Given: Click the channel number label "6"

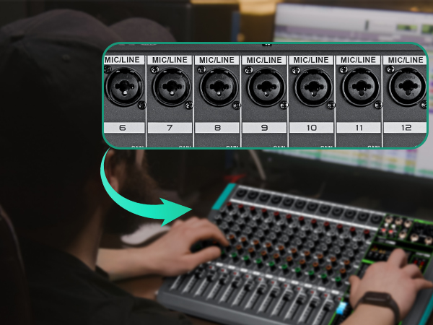Looking at the screenshot, I should tap(124, 128).
